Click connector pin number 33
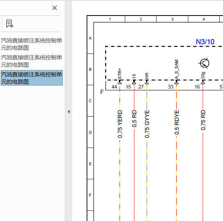Viewport: 223px width, 221px height. [x=171, y=87]
